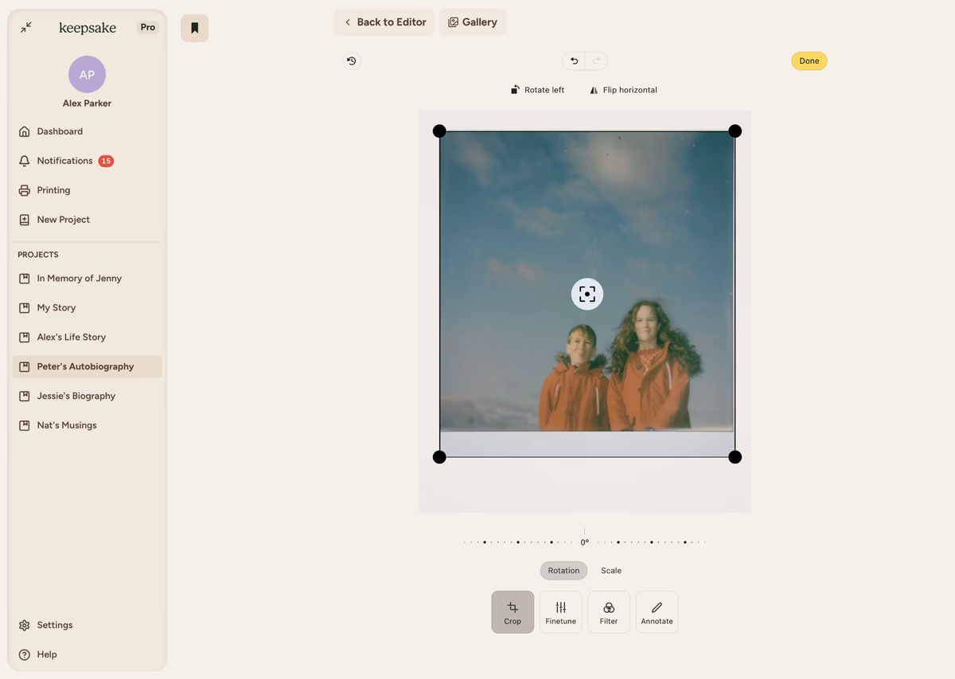Rotate the image left

[x=537, y=90]
